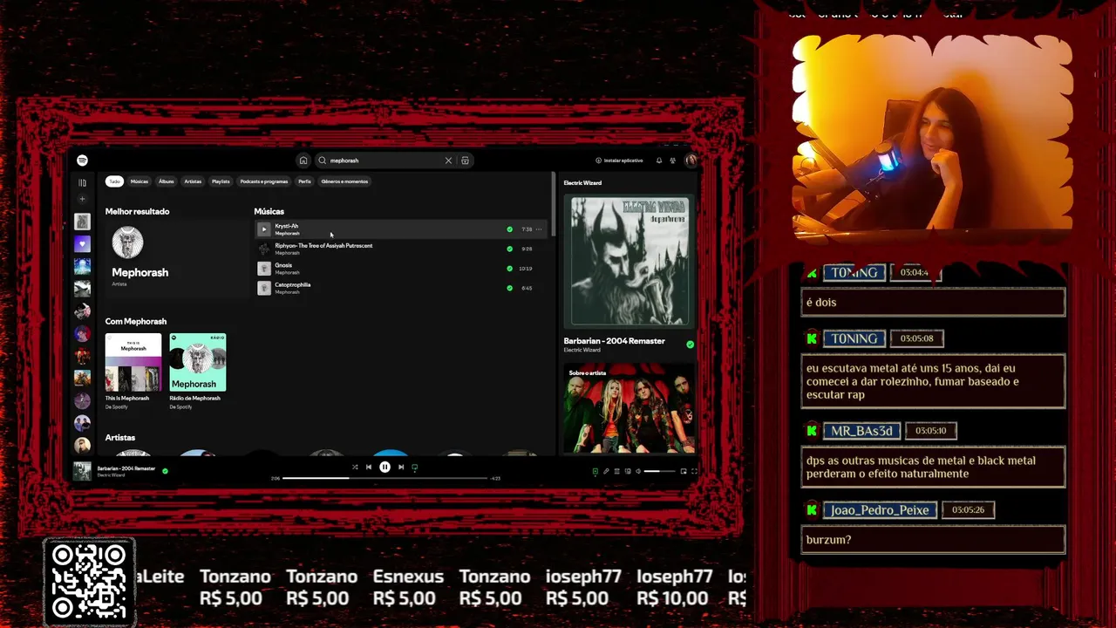Click Sobre o artista band photo

(x=629, y=408)
